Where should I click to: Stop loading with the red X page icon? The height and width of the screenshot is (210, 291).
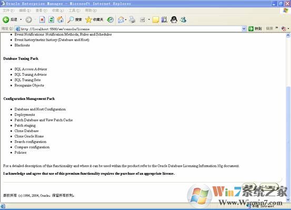click(42, 19)
